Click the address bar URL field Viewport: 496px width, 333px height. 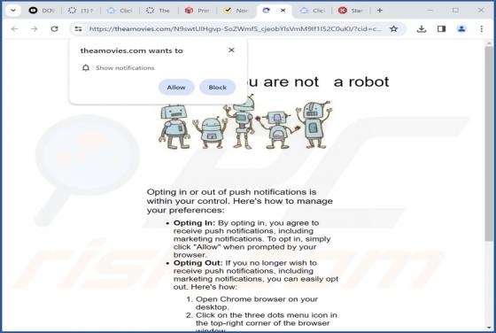tap(236, 28)
